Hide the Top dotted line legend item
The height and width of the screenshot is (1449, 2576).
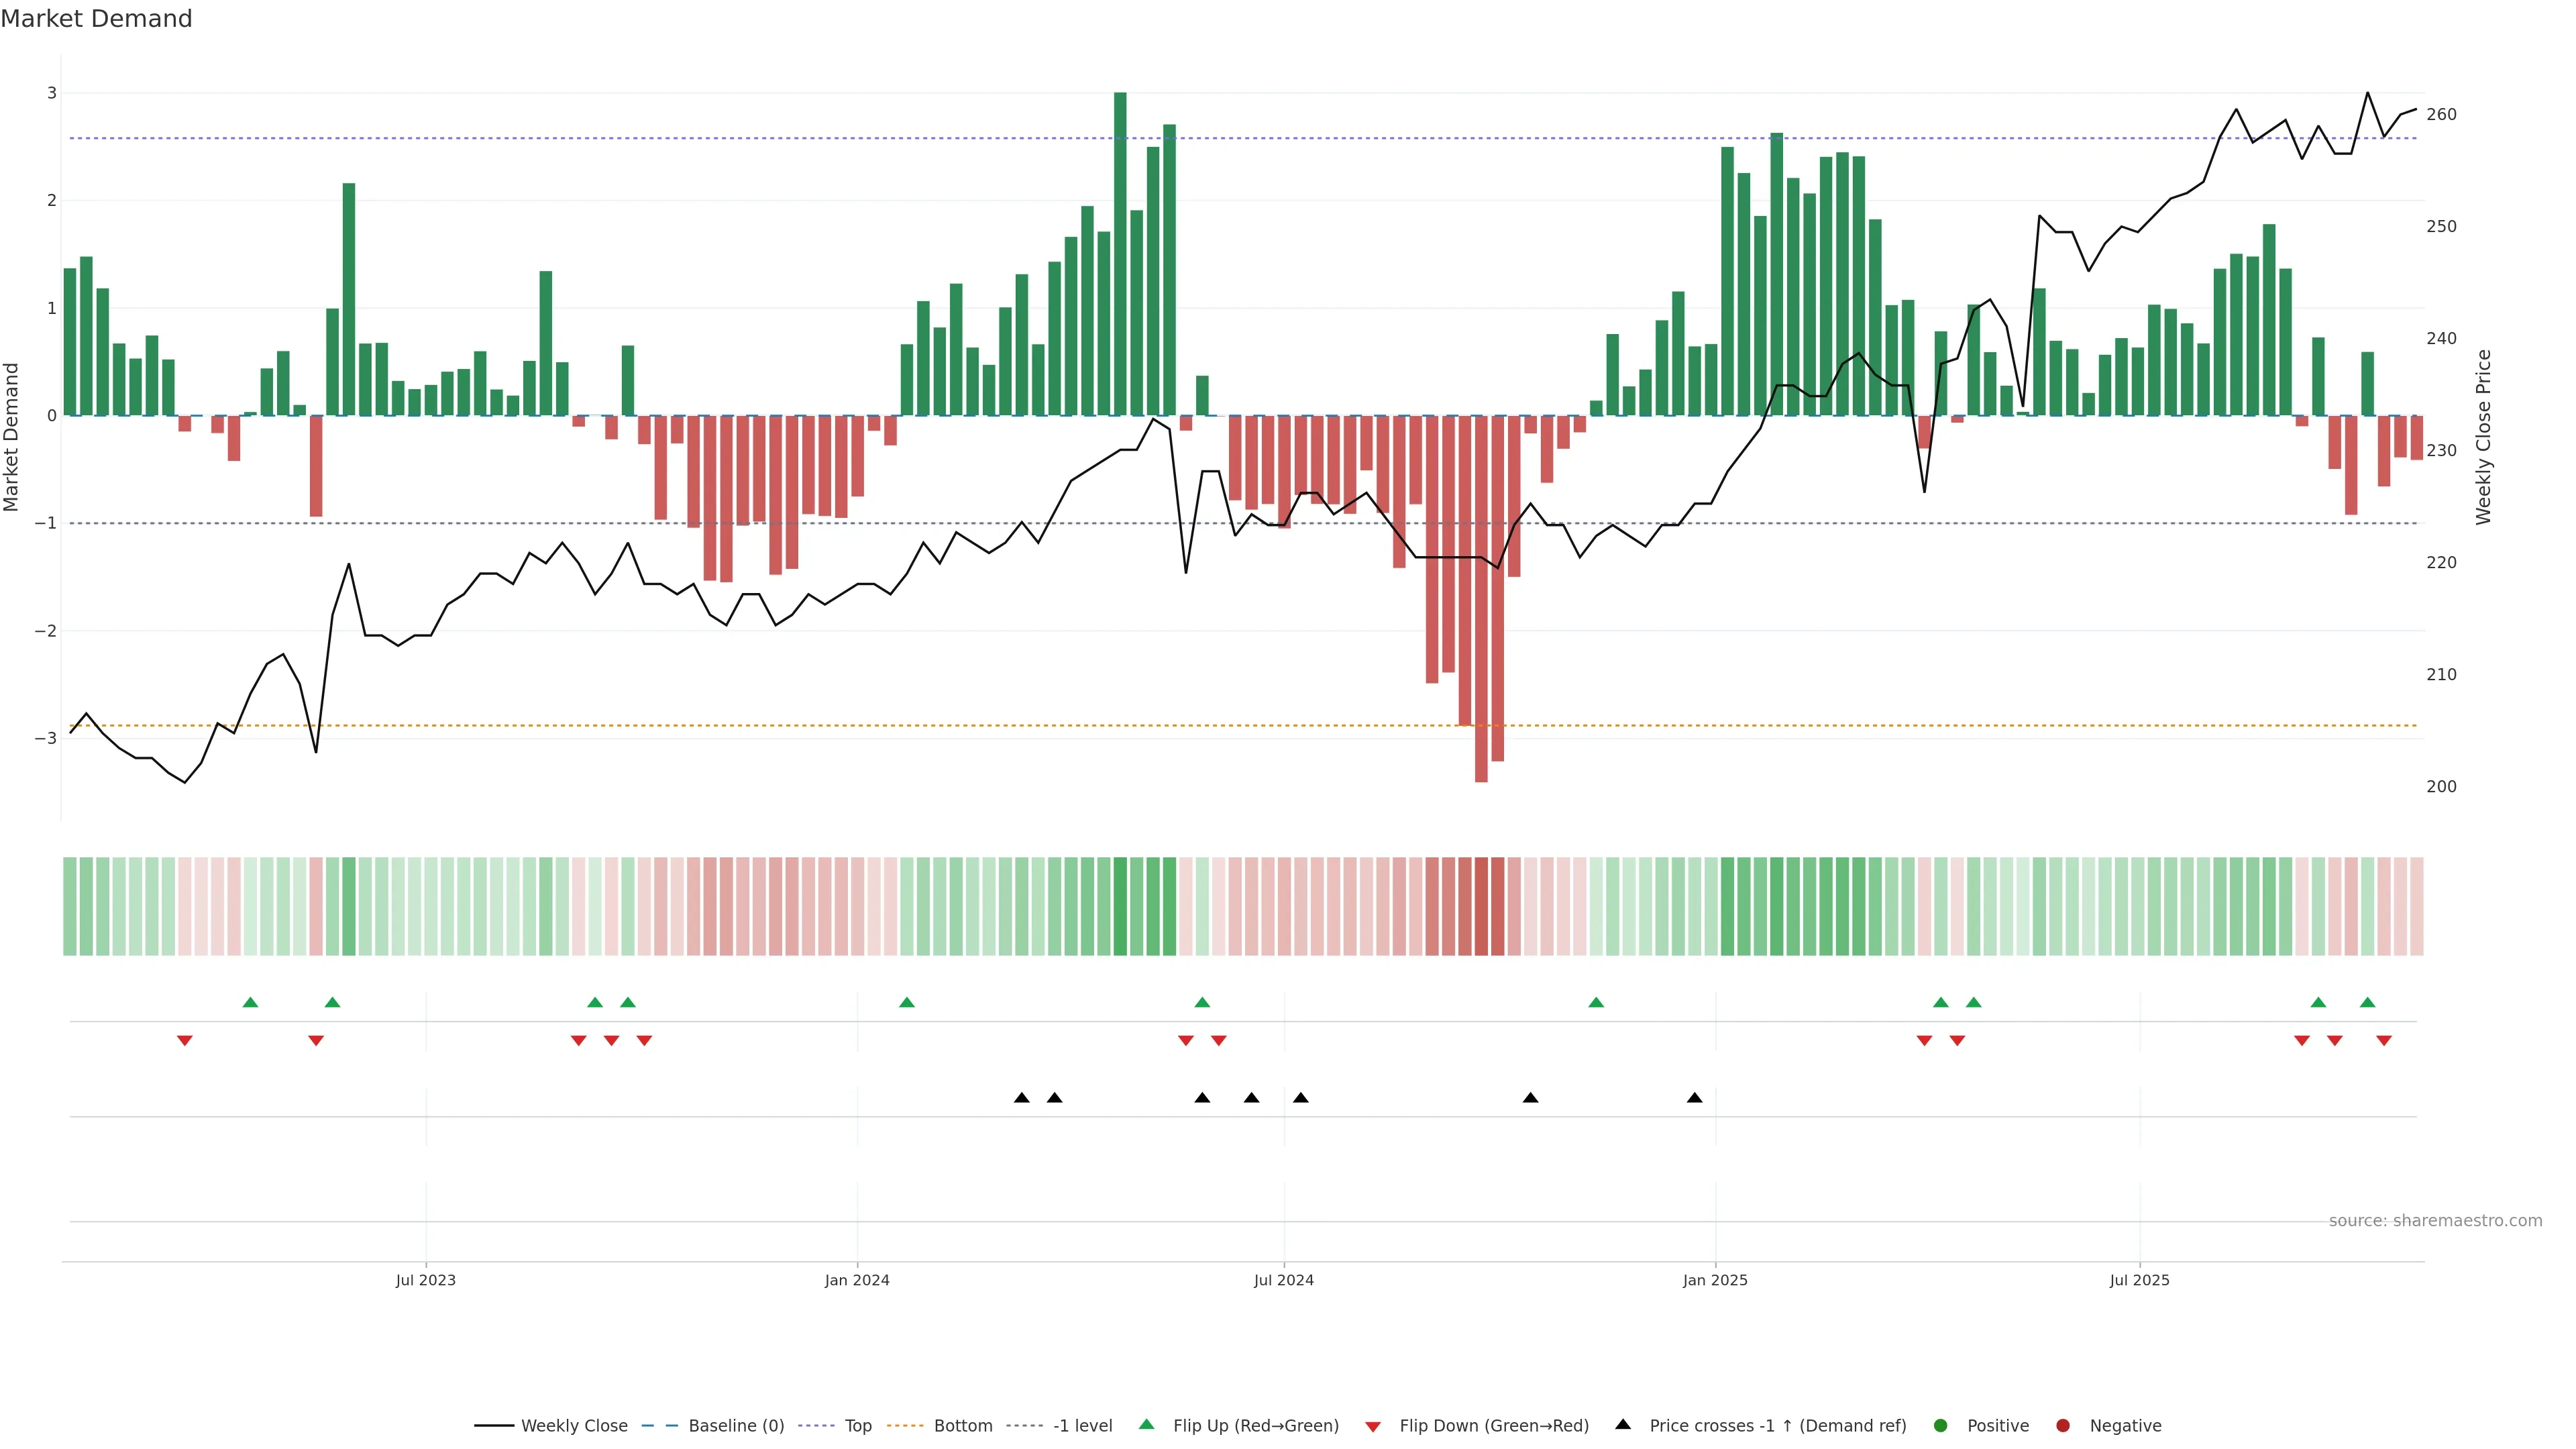pos(857,1426)
